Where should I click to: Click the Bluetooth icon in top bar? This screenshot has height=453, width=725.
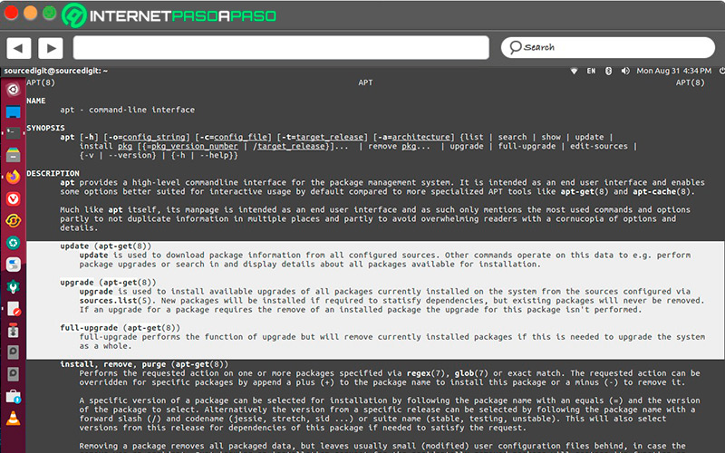click(609, 71)
